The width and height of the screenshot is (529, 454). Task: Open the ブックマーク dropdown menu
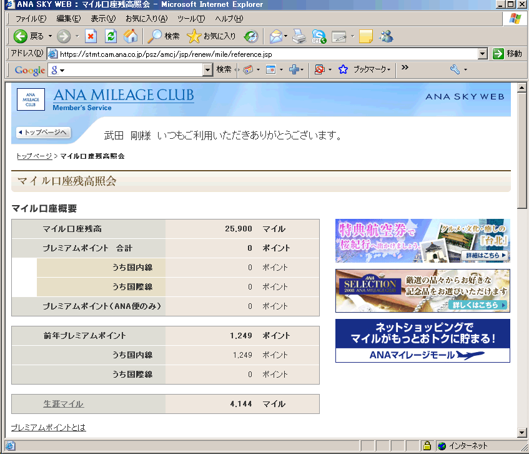point(372,69)
